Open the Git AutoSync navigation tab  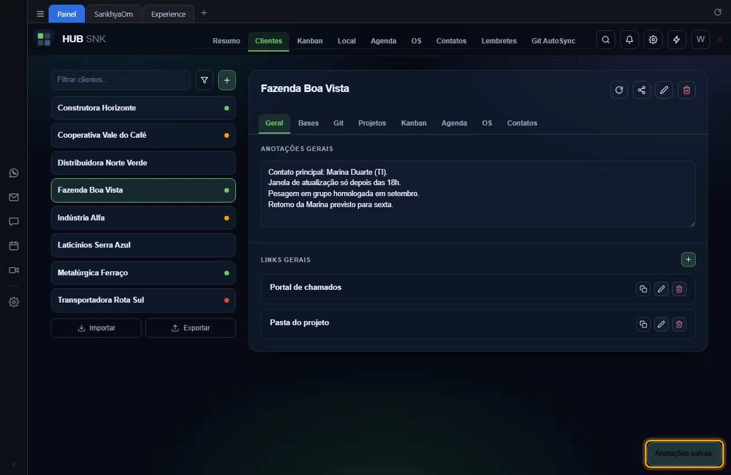coord(553,41)
